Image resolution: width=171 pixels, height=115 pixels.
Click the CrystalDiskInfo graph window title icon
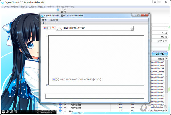point(42,16)
